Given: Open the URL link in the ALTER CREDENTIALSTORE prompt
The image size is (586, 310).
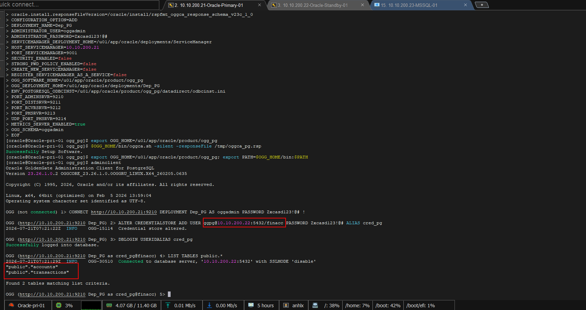Looking at the screenshot, I should pyautogui.click(x=53, y=223).
